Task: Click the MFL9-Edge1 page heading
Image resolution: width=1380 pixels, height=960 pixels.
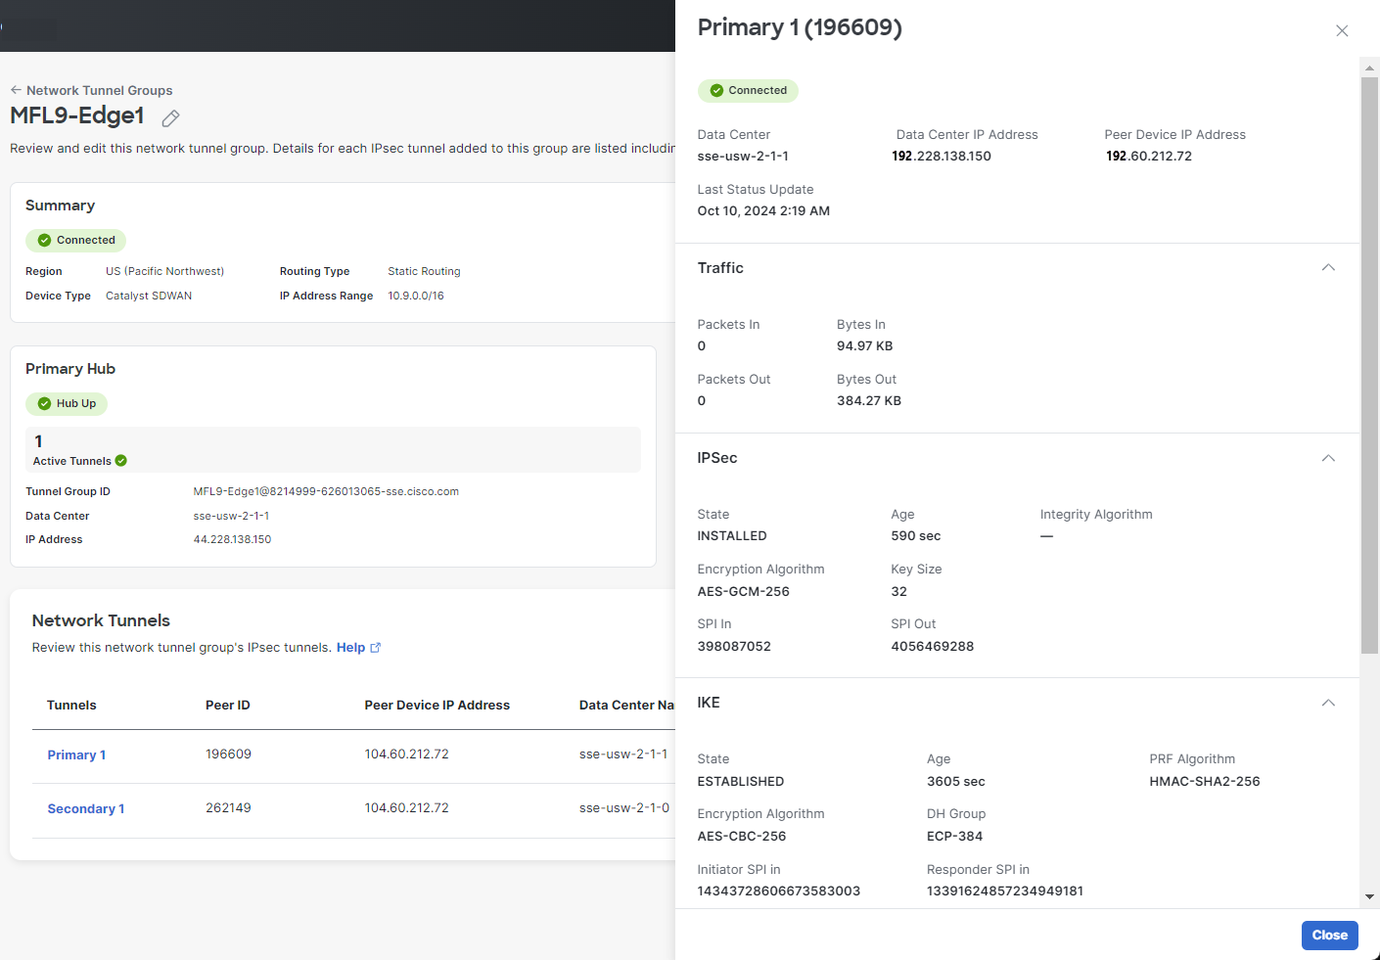Action: (77, 115)
